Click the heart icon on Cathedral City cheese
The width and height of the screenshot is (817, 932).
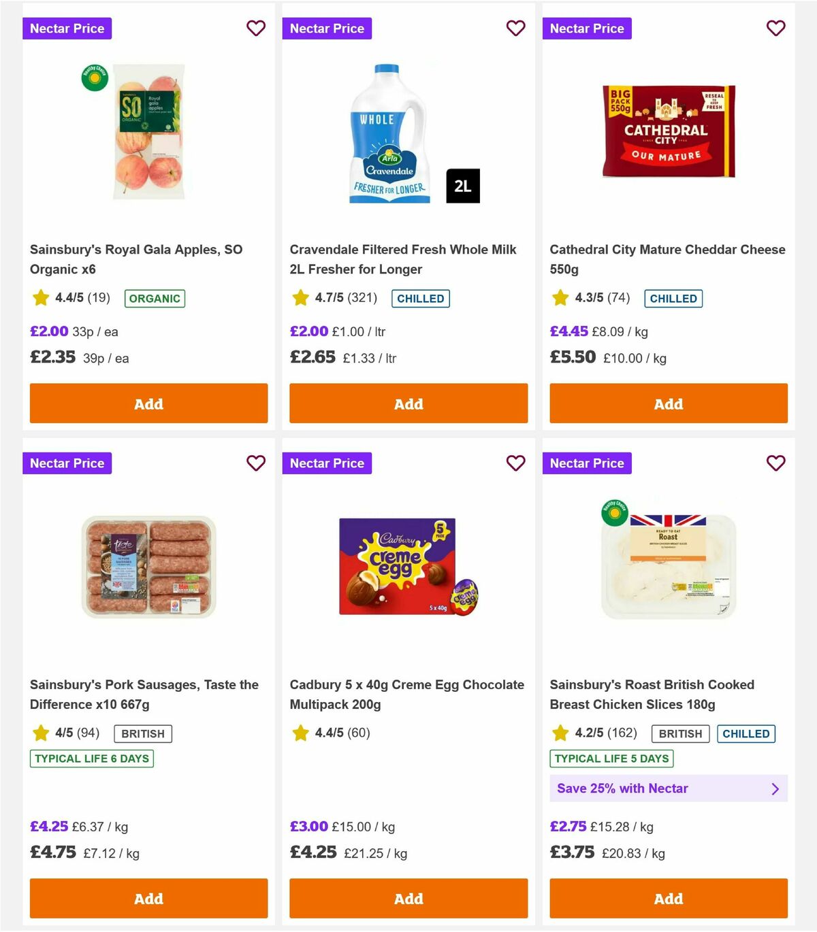tap(775, 29)
